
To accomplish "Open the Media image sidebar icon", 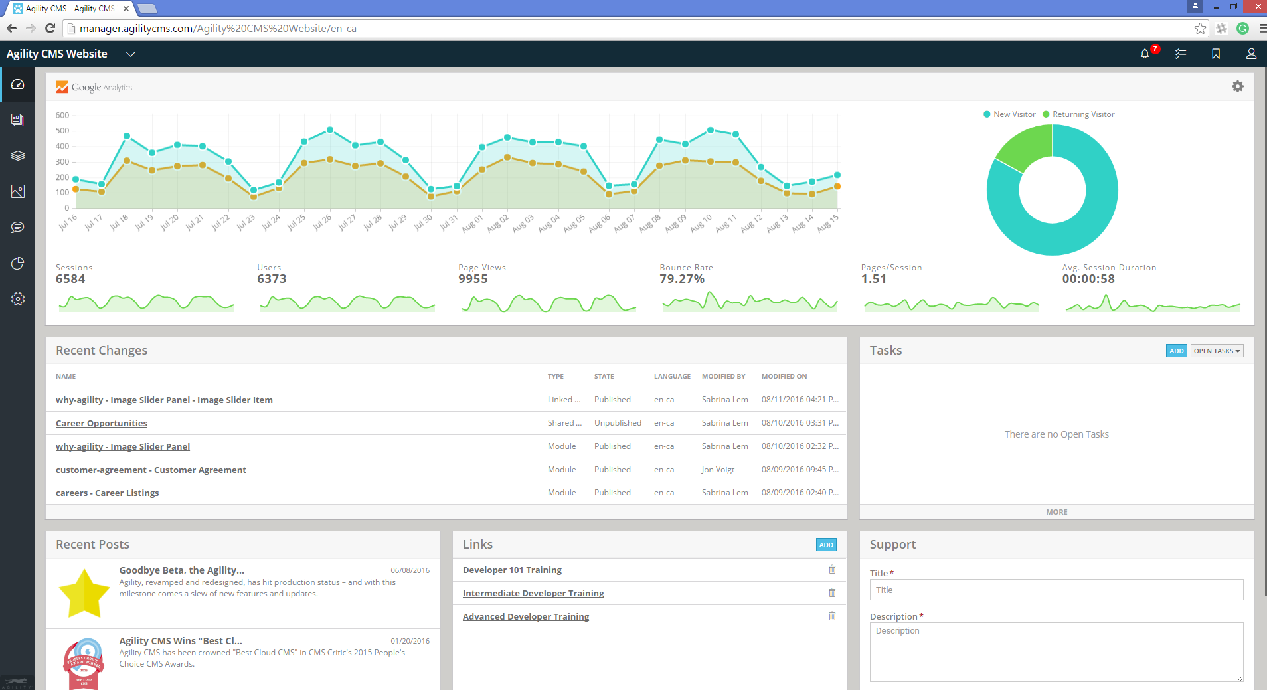I will click(18, 191).
